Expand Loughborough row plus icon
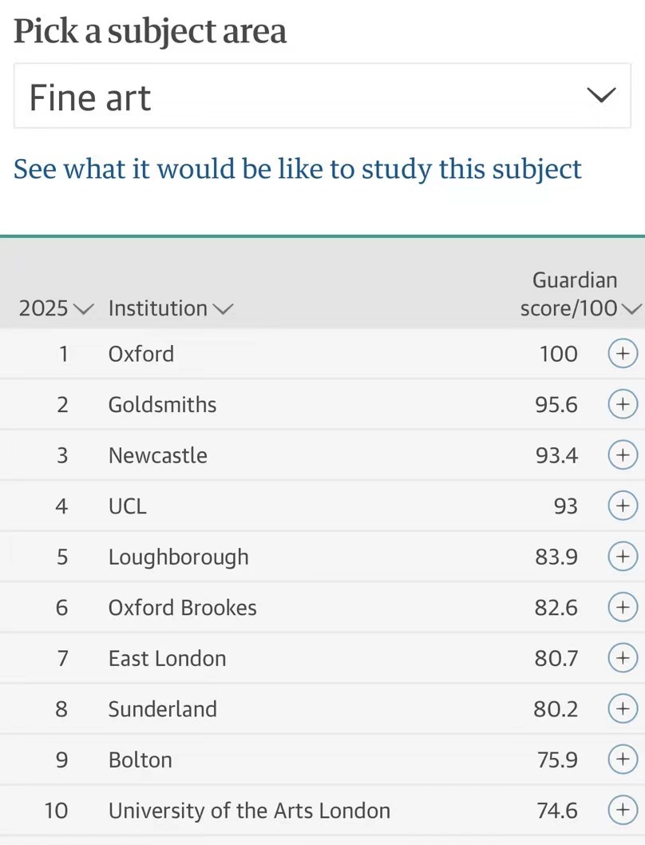This screenshot has width=645, height=845. click(623, 556)
